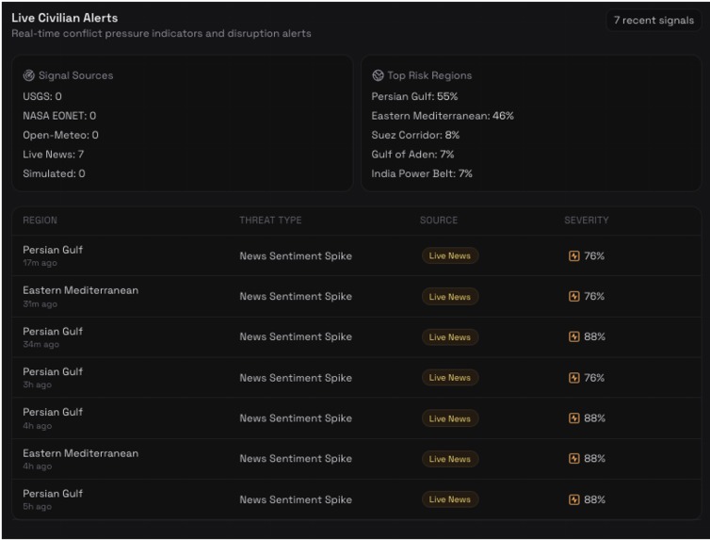The width and height of the screenshot is (710, 540).
Task: Click 76% severity value in 3h ago row
Action: 594,378
